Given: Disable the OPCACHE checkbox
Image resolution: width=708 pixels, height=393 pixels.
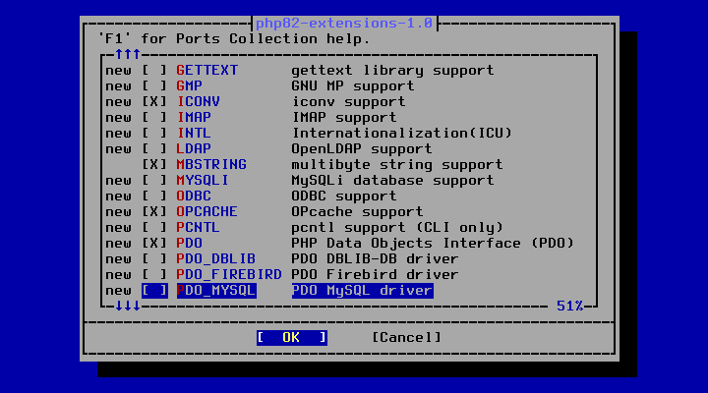Looking at the screenshot, I should click(154, 212).
